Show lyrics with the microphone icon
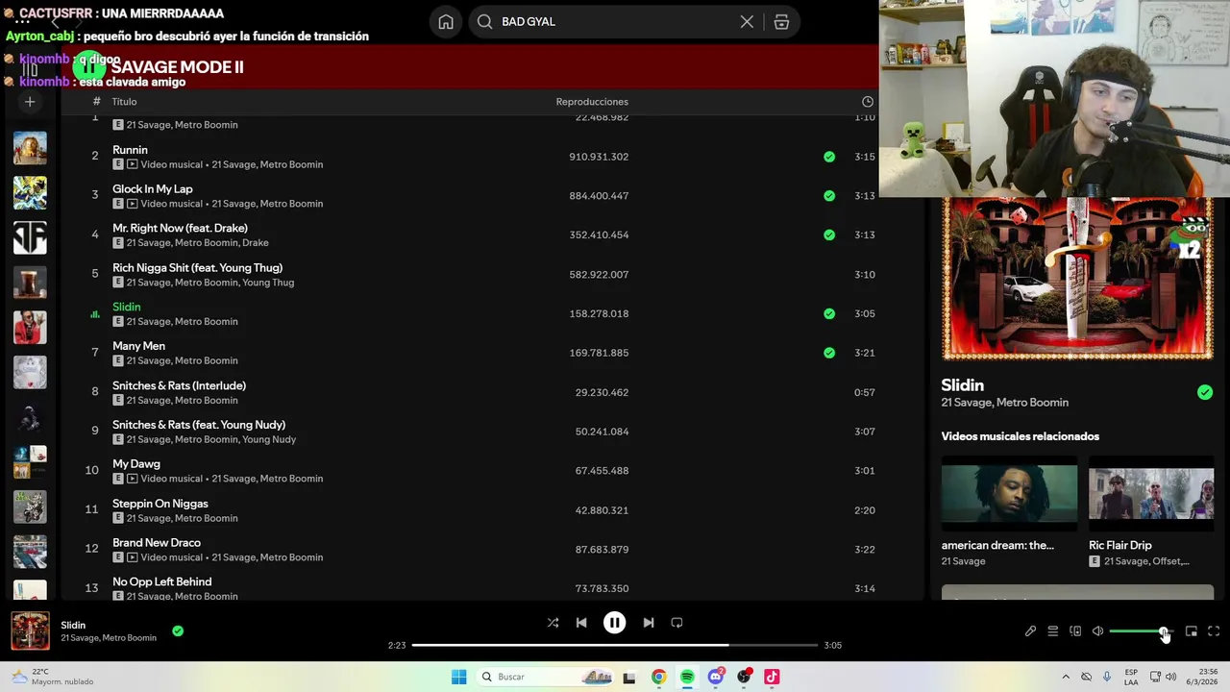Image resolution: width=1230 pixels, height=692 pixels. pos(1030,631)
